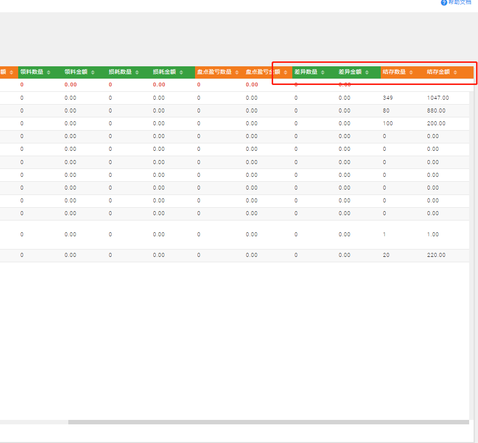
Task: Click the 领料数量 column header label
Action: [32, 72]
